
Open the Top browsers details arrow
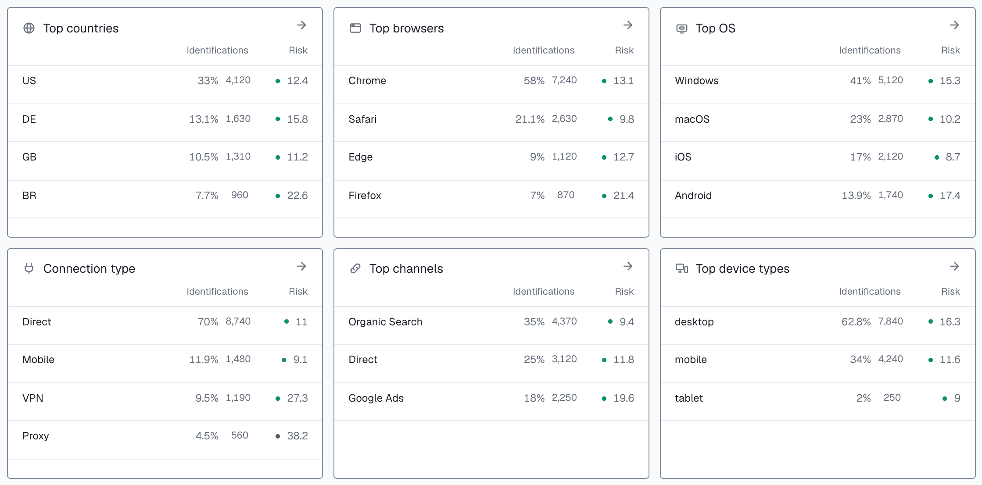pos(627,25)
